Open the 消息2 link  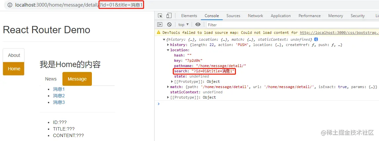pos(59,96)
